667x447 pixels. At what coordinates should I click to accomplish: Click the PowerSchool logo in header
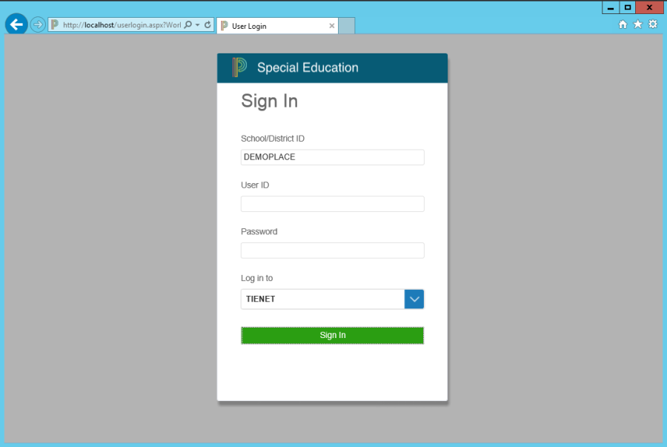pos(239,67)
